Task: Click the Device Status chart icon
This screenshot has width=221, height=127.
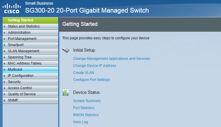Action: click(65, 92)
